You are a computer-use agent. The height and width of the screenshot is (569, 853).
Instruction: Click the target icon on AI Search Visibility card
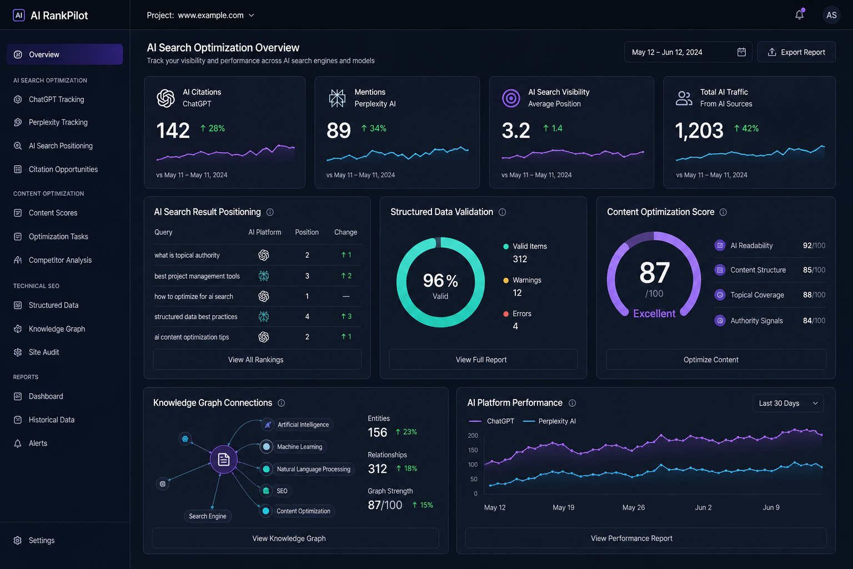pyautogui.click(x=511, y=98)
